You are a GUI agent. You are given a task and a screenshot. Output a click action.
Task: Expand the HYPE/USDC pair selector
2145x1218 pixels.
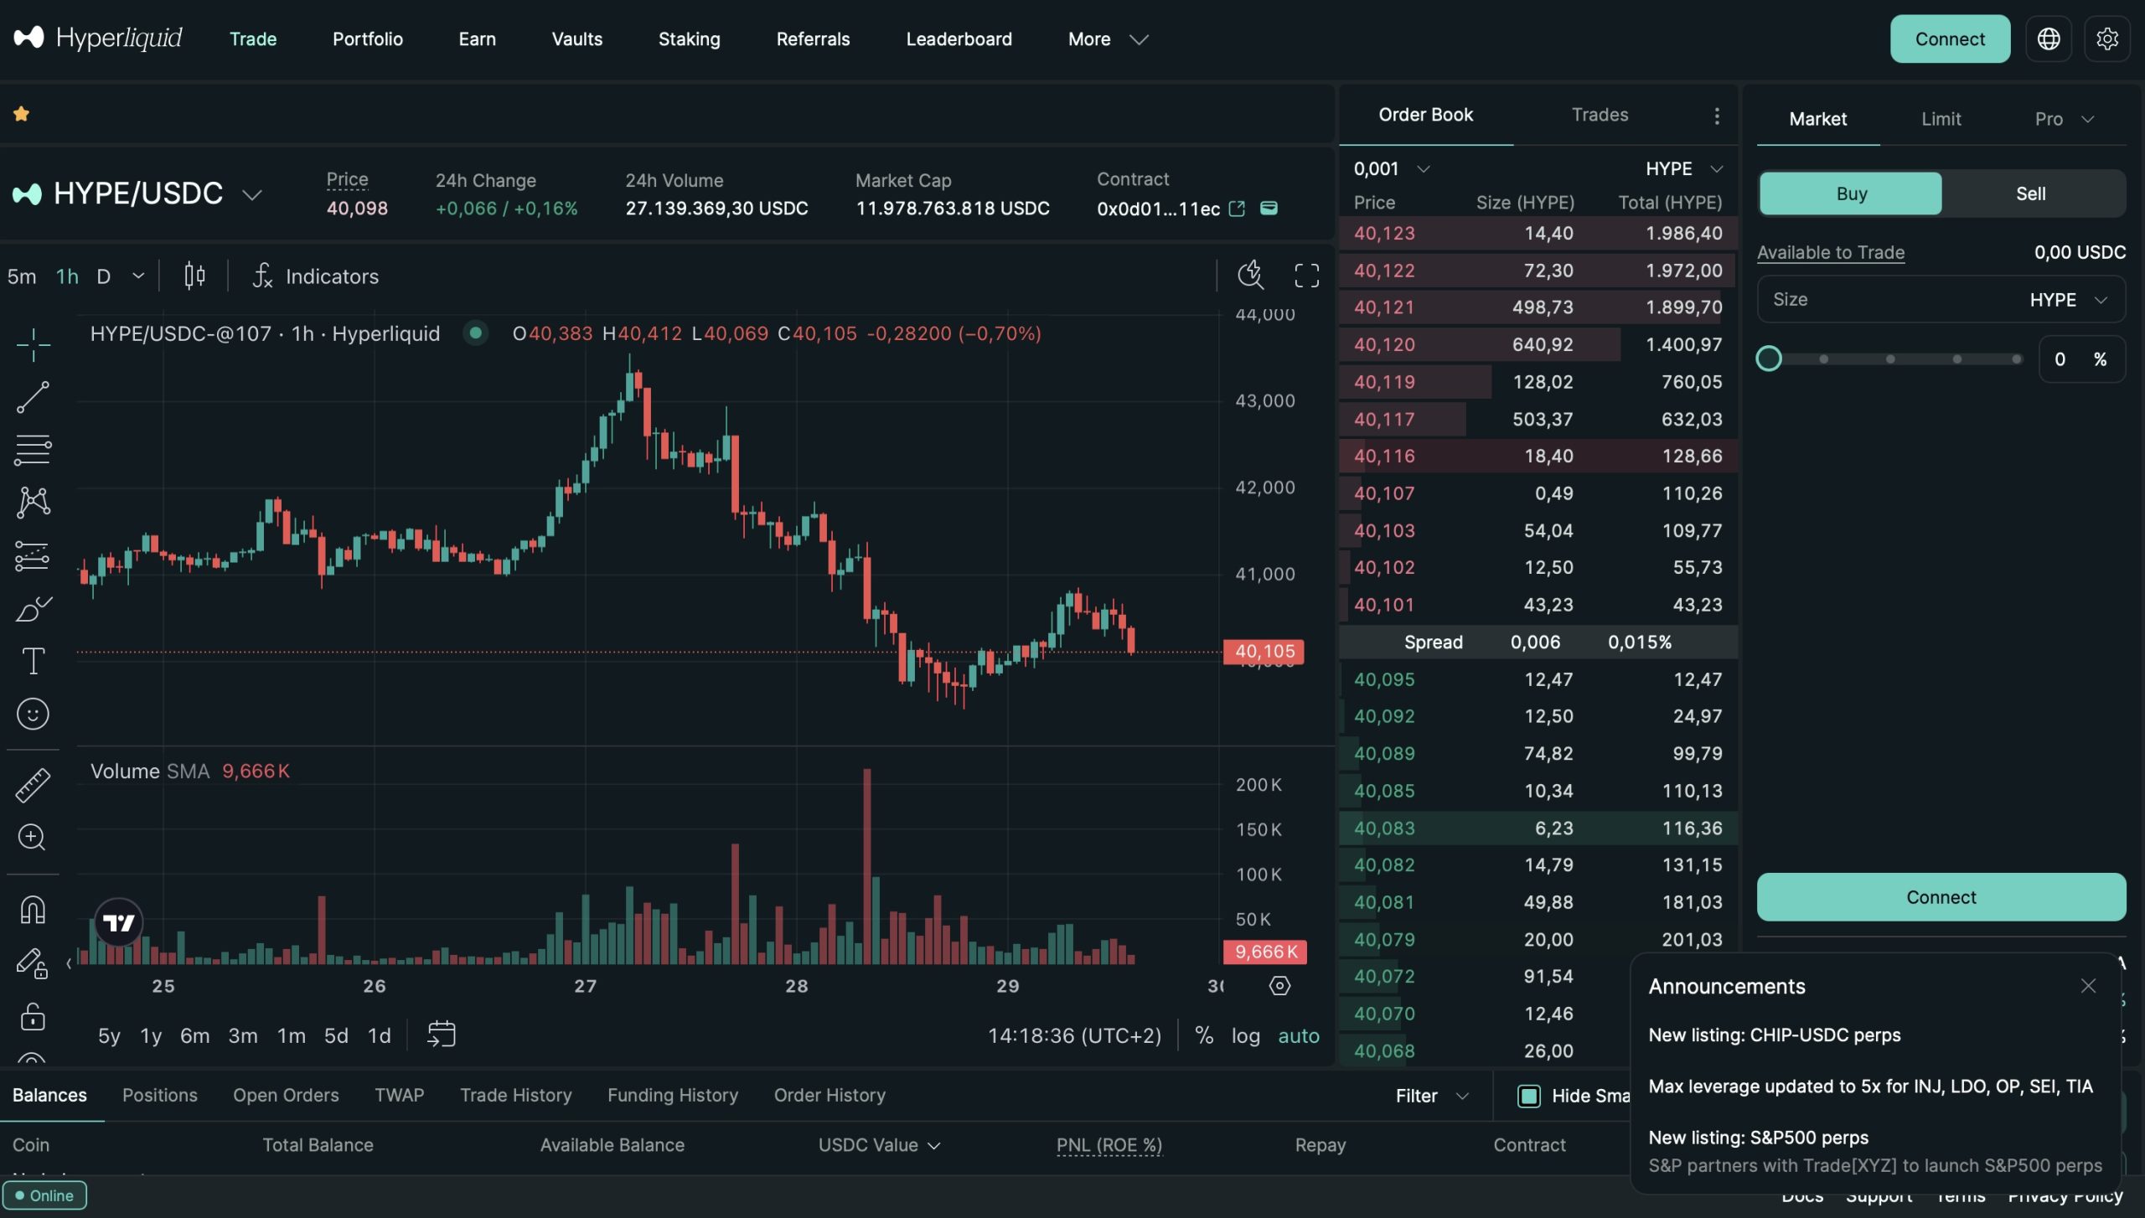(251, 194)
